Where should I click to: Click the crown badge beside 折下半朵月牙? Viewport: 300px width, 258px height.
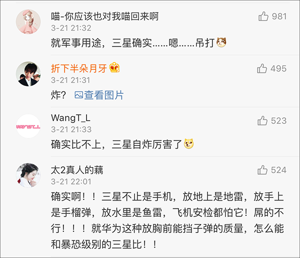click(114, 67)
